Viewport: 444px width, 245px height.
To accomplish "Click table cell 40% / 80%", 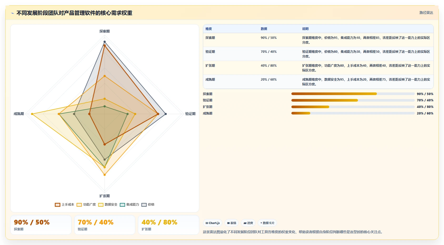I will tap(269, 66).
